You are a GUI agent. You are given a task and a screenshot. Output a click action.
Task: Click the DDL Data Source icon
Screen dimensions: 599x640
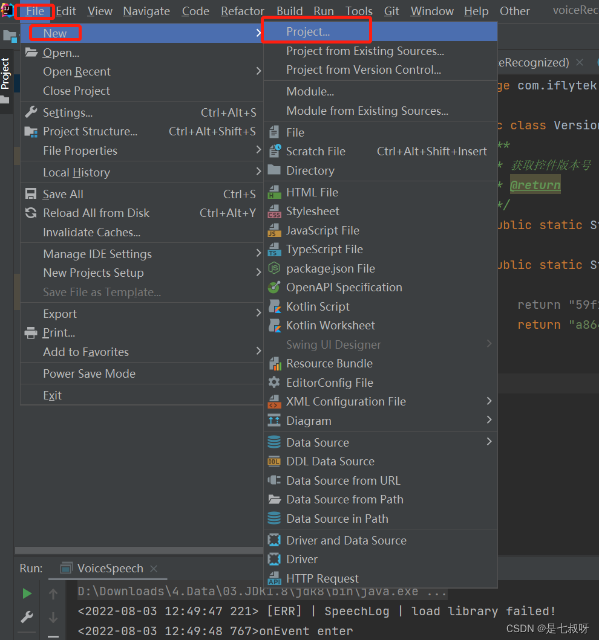tap(273, 461)
